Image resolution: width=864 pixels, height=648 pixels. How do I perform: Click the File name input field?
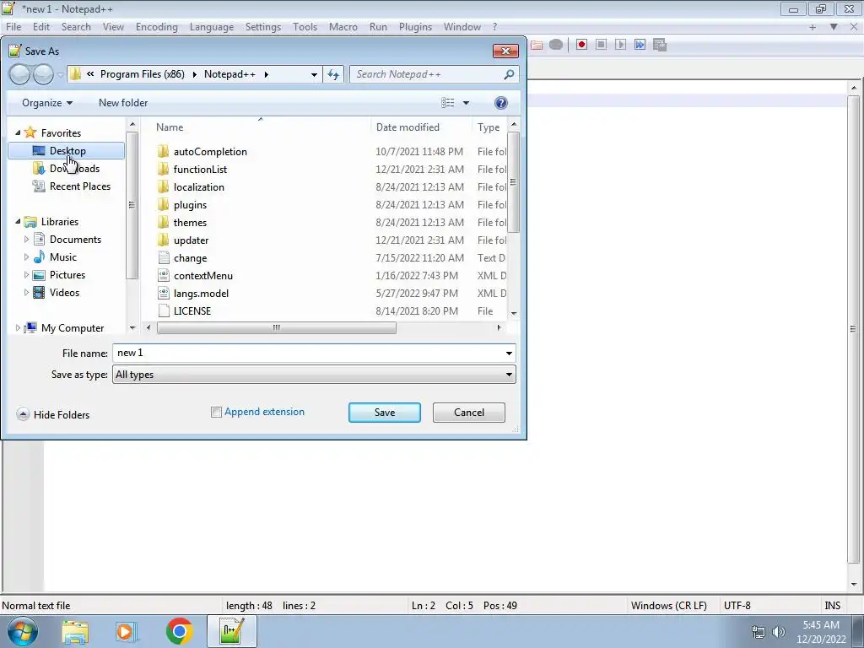pyautogui.click(x=307, y=354)
